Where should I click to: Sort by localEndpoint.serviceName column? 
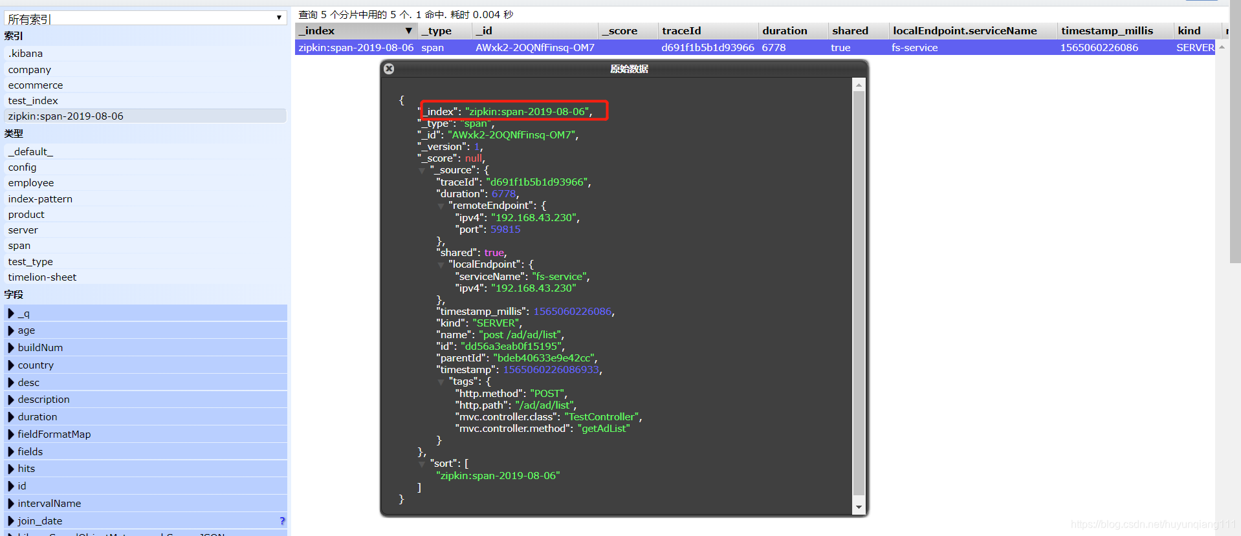point(973,30)
